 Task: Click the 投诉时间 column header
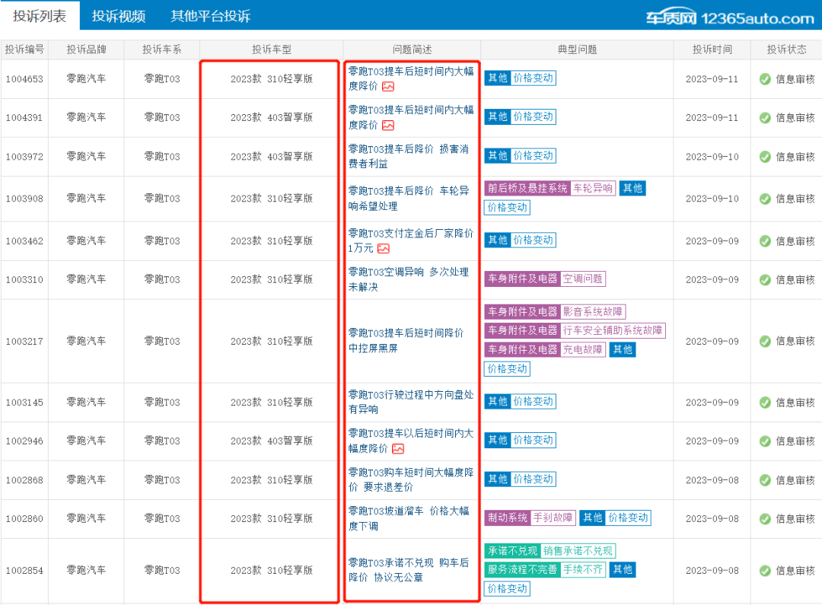tap(712, 49)
